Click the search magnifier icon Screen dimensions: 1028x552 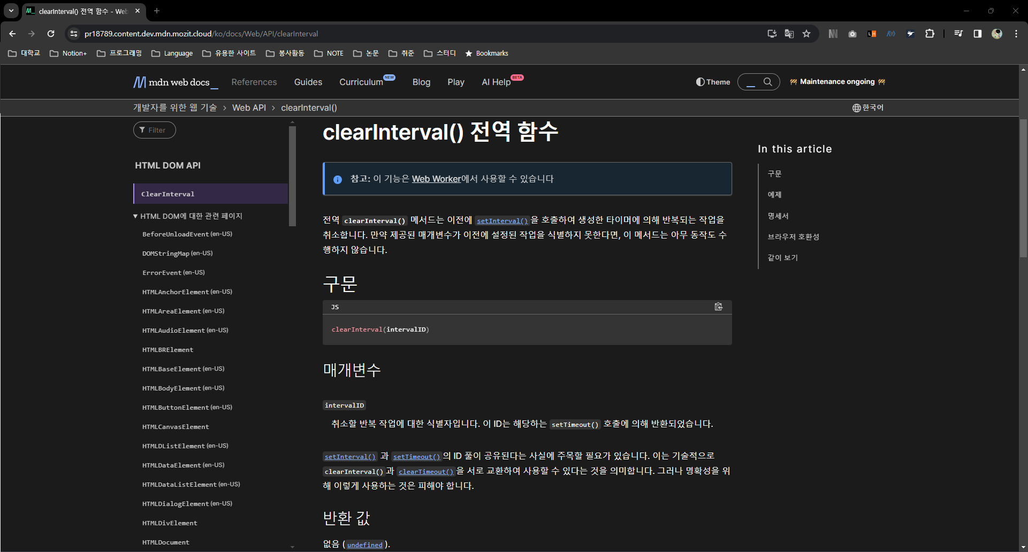(768, 82)
